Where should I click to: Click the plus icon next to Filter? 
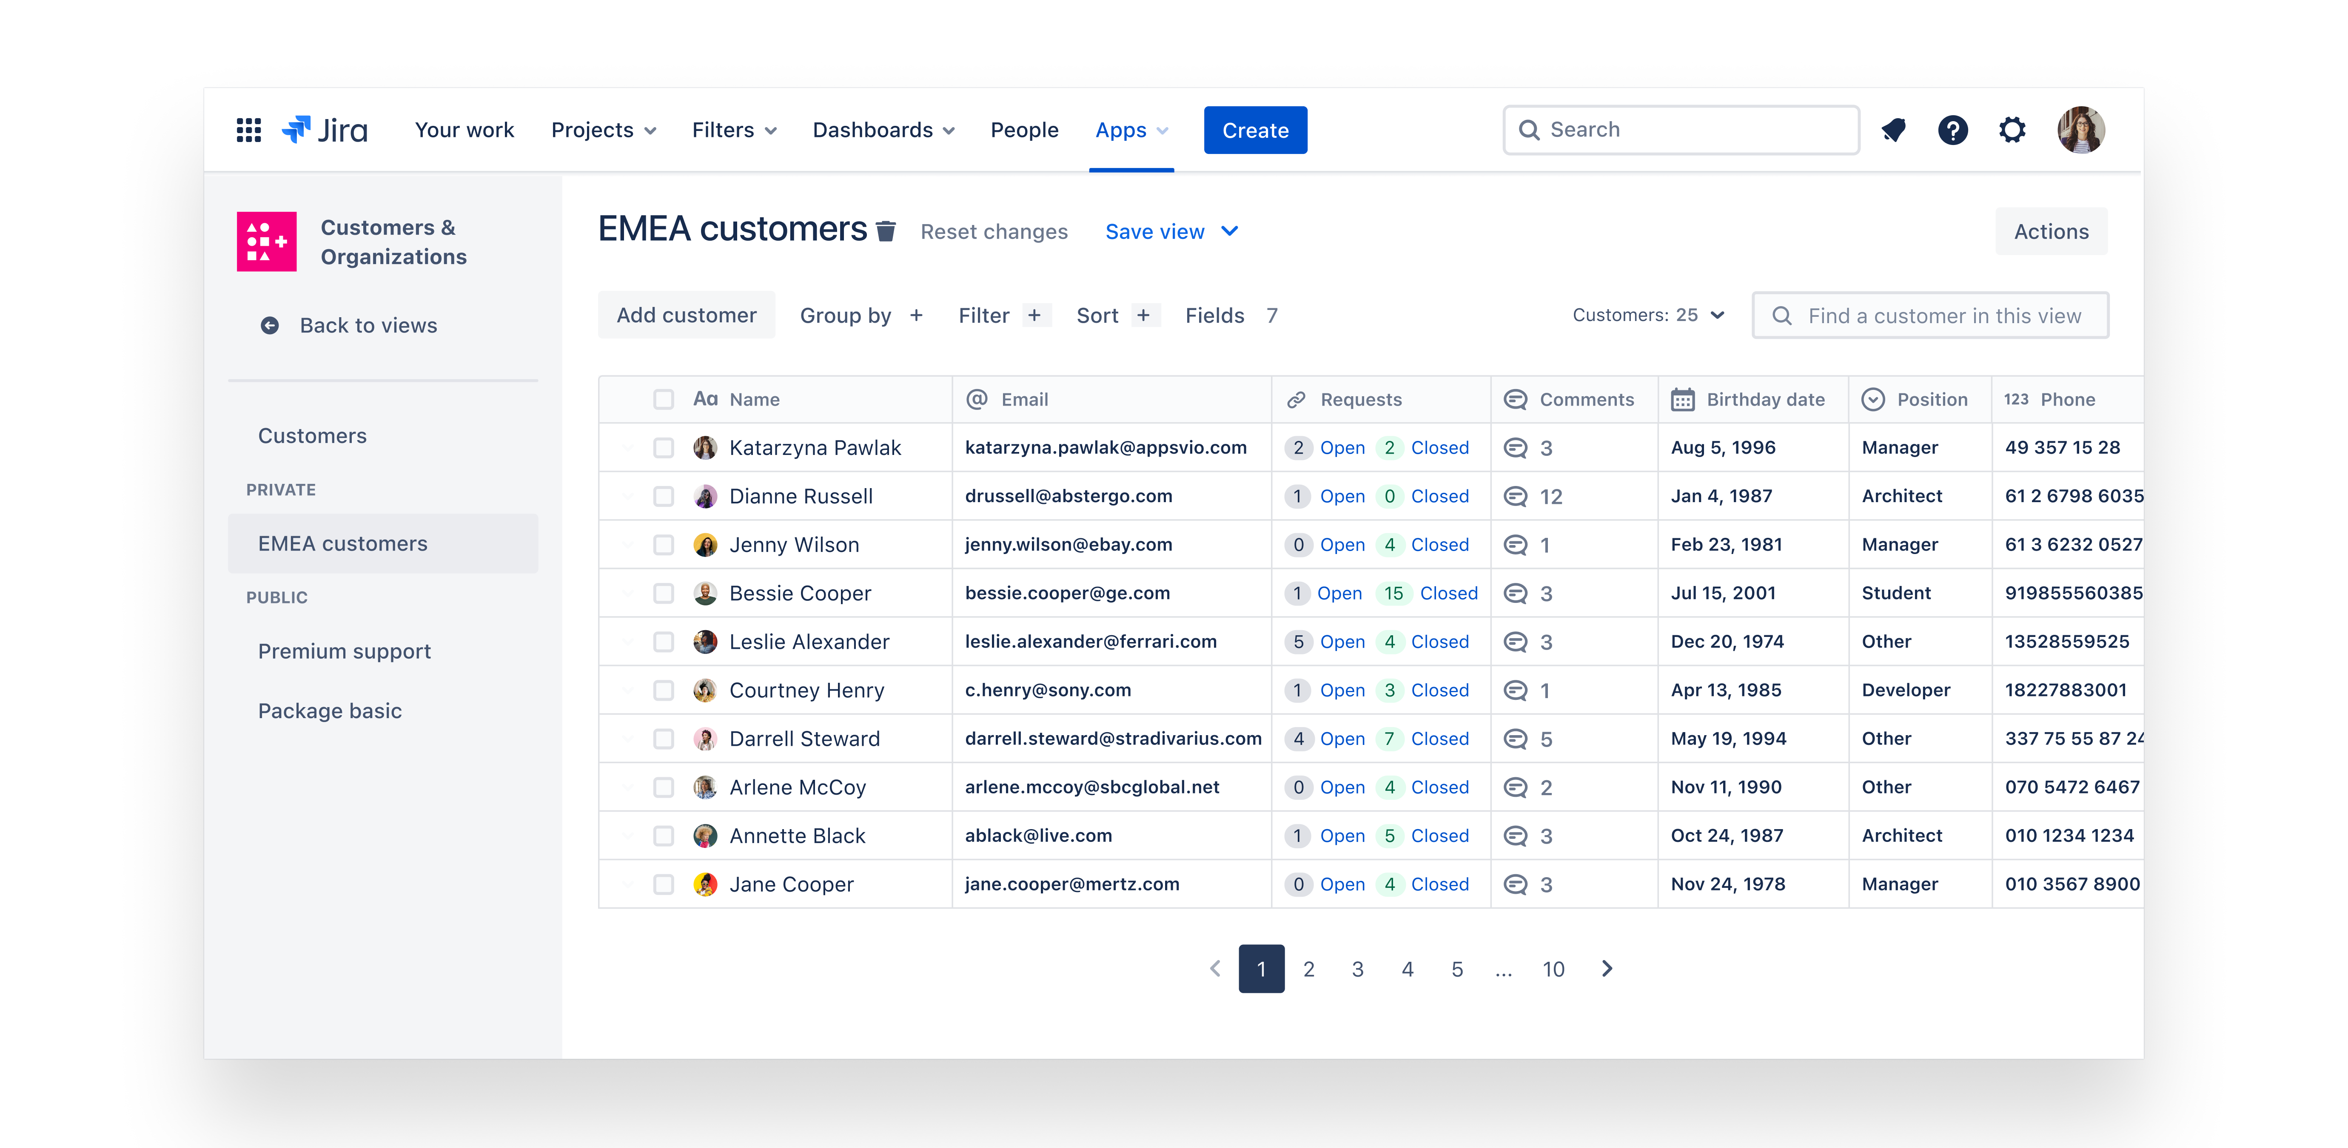click(1034, 315)
